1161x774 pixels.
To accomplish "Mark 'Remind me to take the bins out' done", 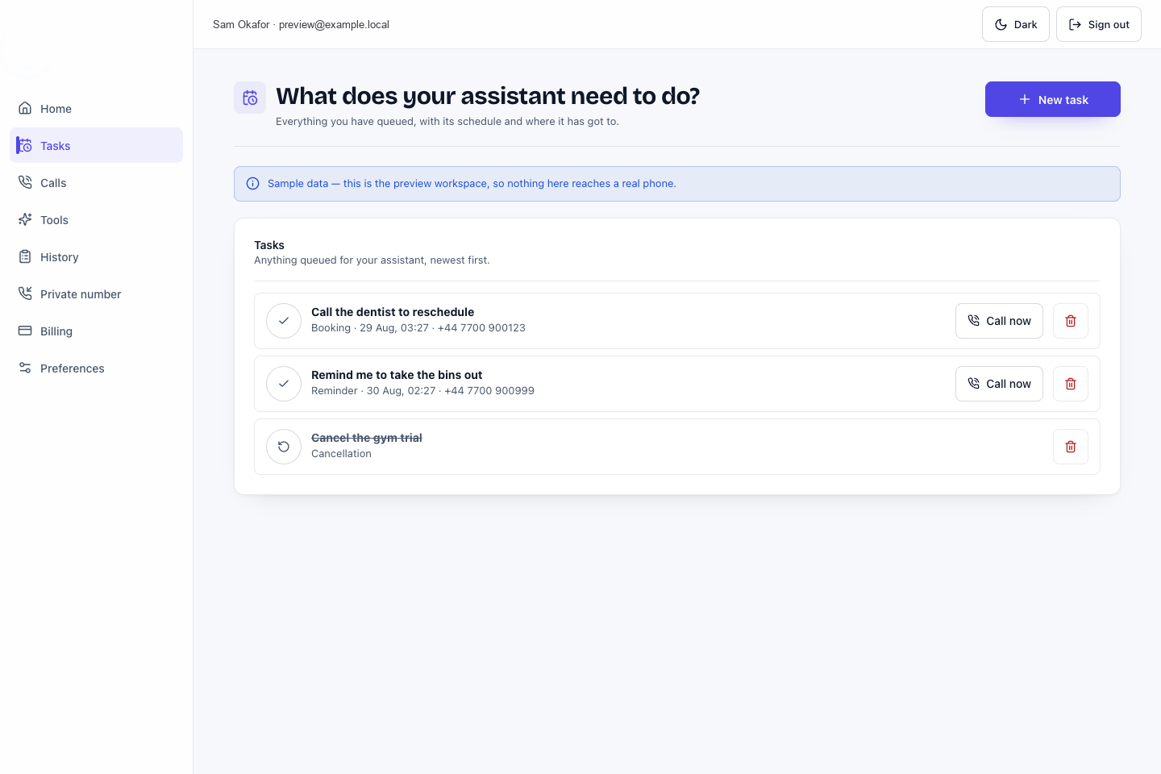I will 284,384.
